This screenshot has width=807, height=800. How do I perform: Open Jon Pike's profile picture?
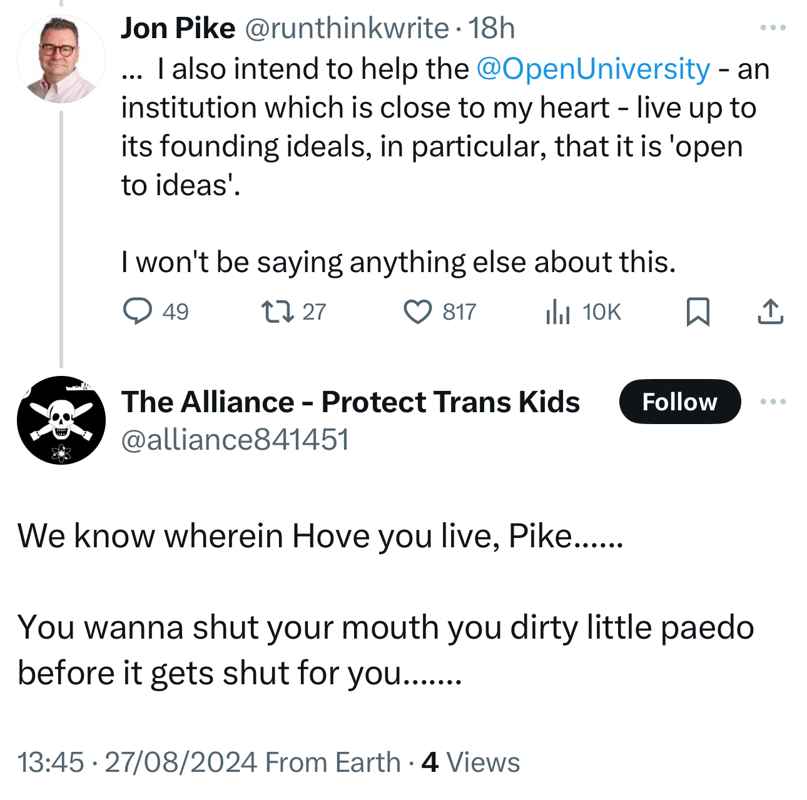pyautogui.click(x=61, y=59)
